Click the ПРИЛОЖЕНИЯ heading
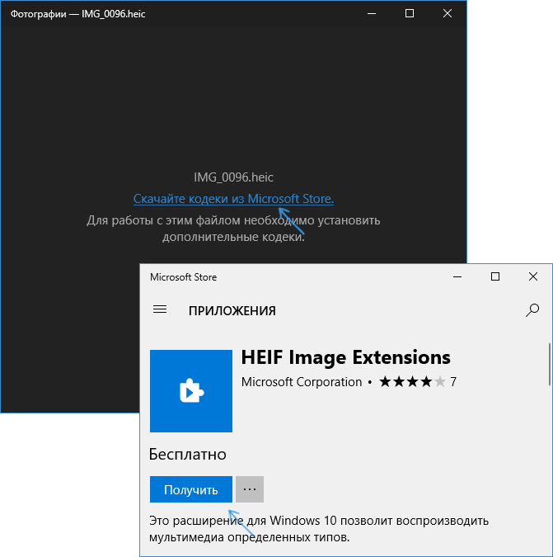 pos(232,311)
